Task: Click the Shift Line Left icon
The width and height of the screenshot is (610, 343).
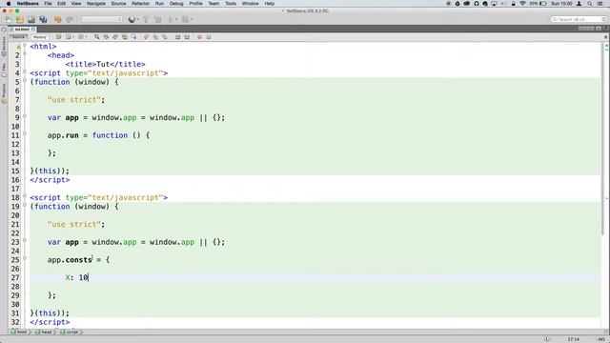Action: tap(177, 37)
